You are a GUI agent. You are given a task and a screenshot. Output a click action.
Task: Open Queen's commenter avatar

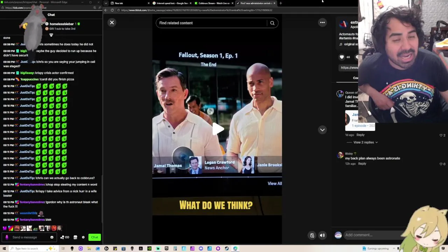pyautogui.click(x=340, y=94)
